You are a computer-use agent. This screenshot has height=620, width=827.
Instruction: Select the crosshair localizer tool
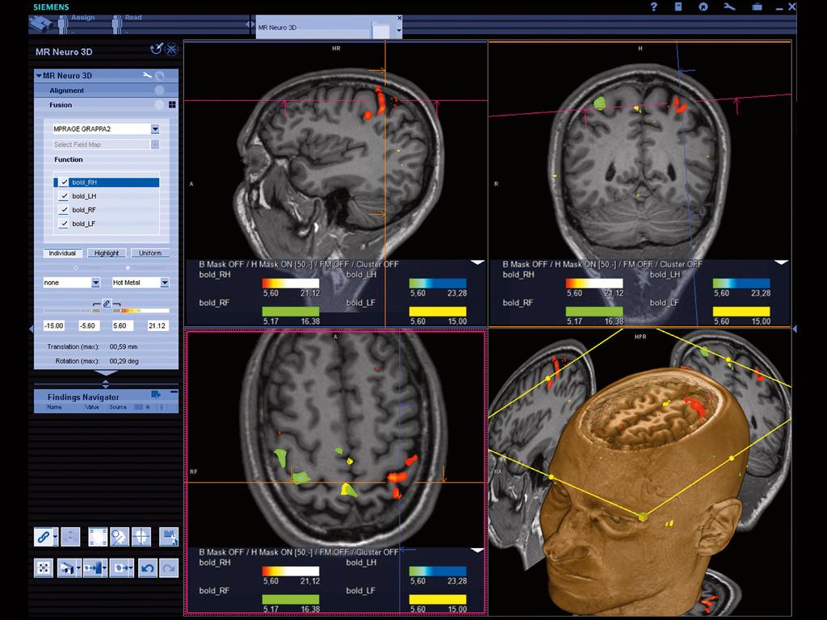coord(141,537)
